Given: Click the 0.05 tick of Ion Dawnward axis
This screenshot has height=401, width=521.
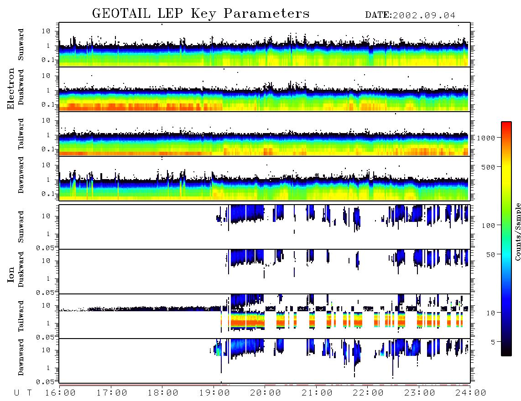Looking at the screenshot, I should coord(45,382).
